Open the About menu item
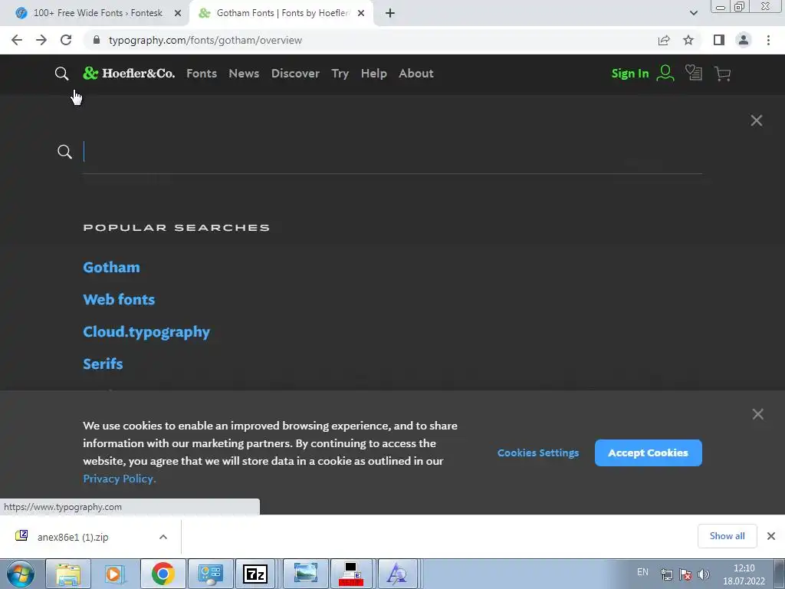This screenshot has height=589, width=785. (x=416, y=73)
